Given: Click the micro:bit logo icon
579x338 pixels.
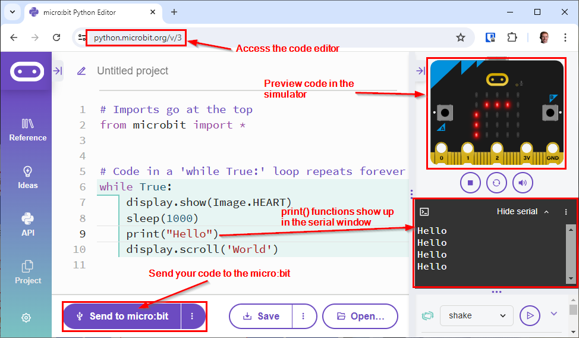Looking at the screenshot, I should point(27,71).
